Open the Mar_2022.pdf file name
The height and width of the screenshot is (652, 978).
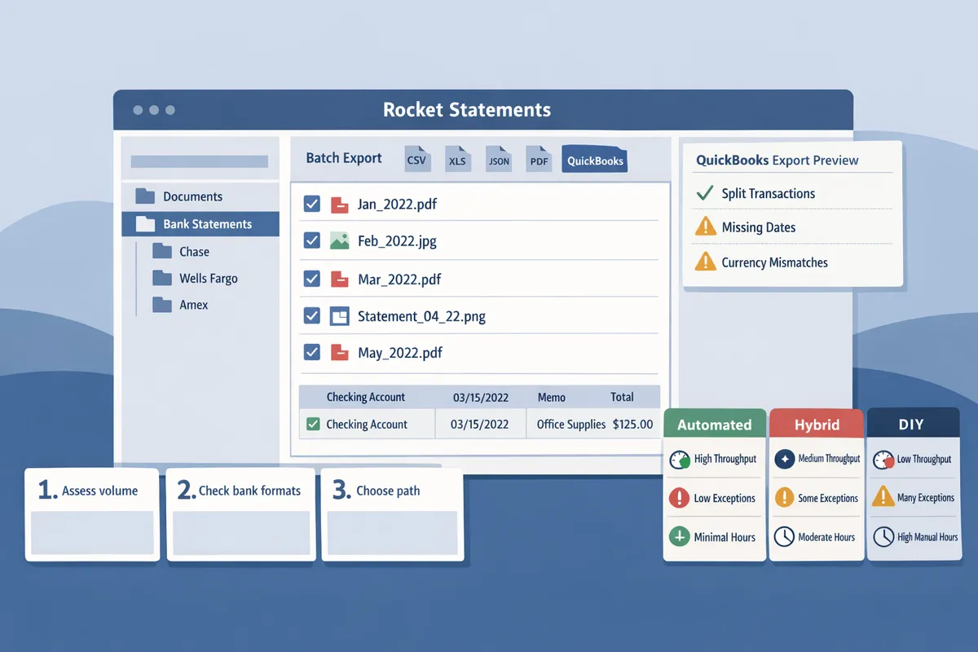(399, 280)
